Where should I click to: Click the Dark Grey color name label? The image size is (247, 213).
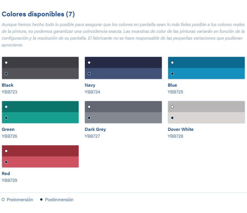95,130
